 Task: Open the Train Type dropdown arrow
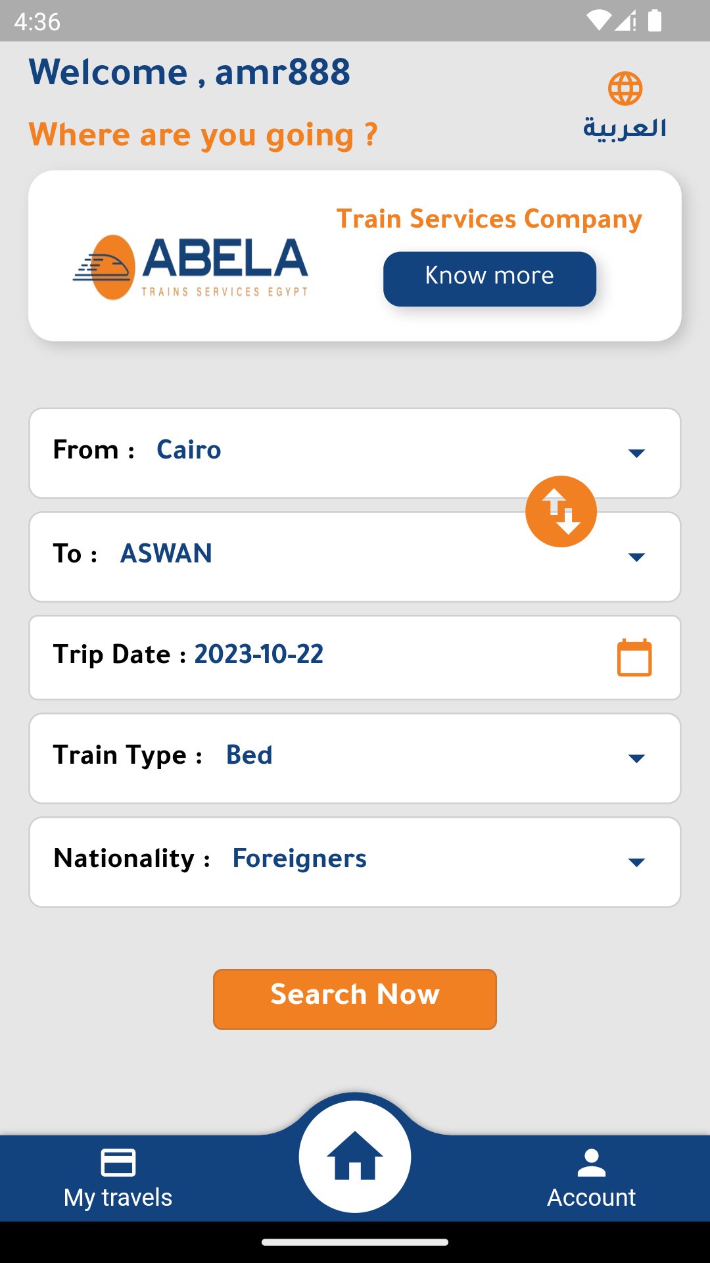click(636, 758)
